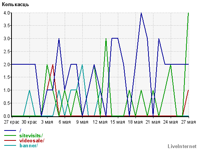Select the 27 крас date label
The height and width of the screenshot is (150, 199).
click(11, 122)
